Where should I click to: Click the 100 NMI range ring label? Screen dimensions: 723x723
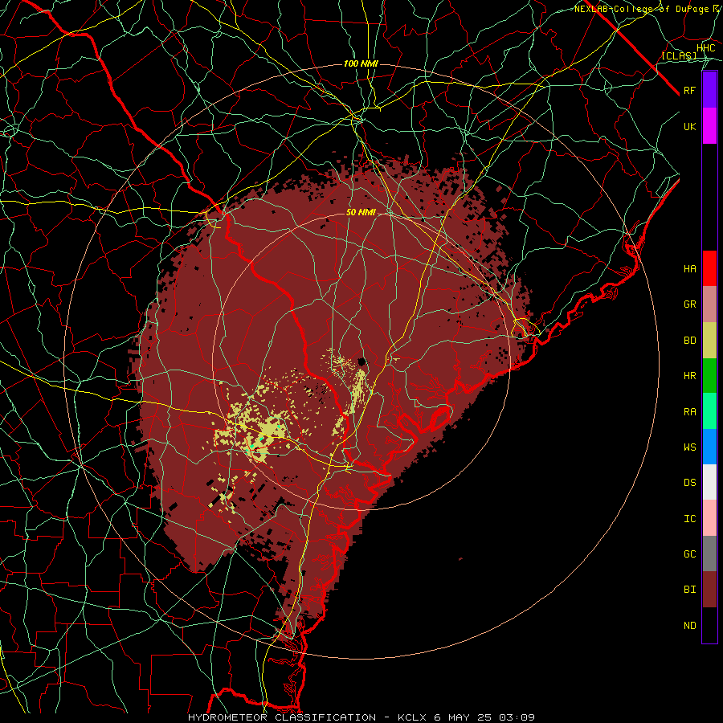coord(361,63)
